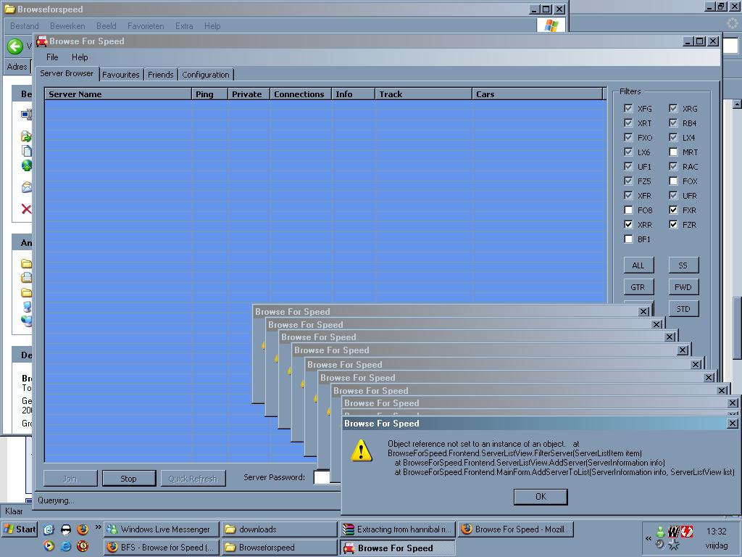Toggle the FXO filter checkbox
The width and height of the screenshot is (742, 557).
[x=628, y=137]
